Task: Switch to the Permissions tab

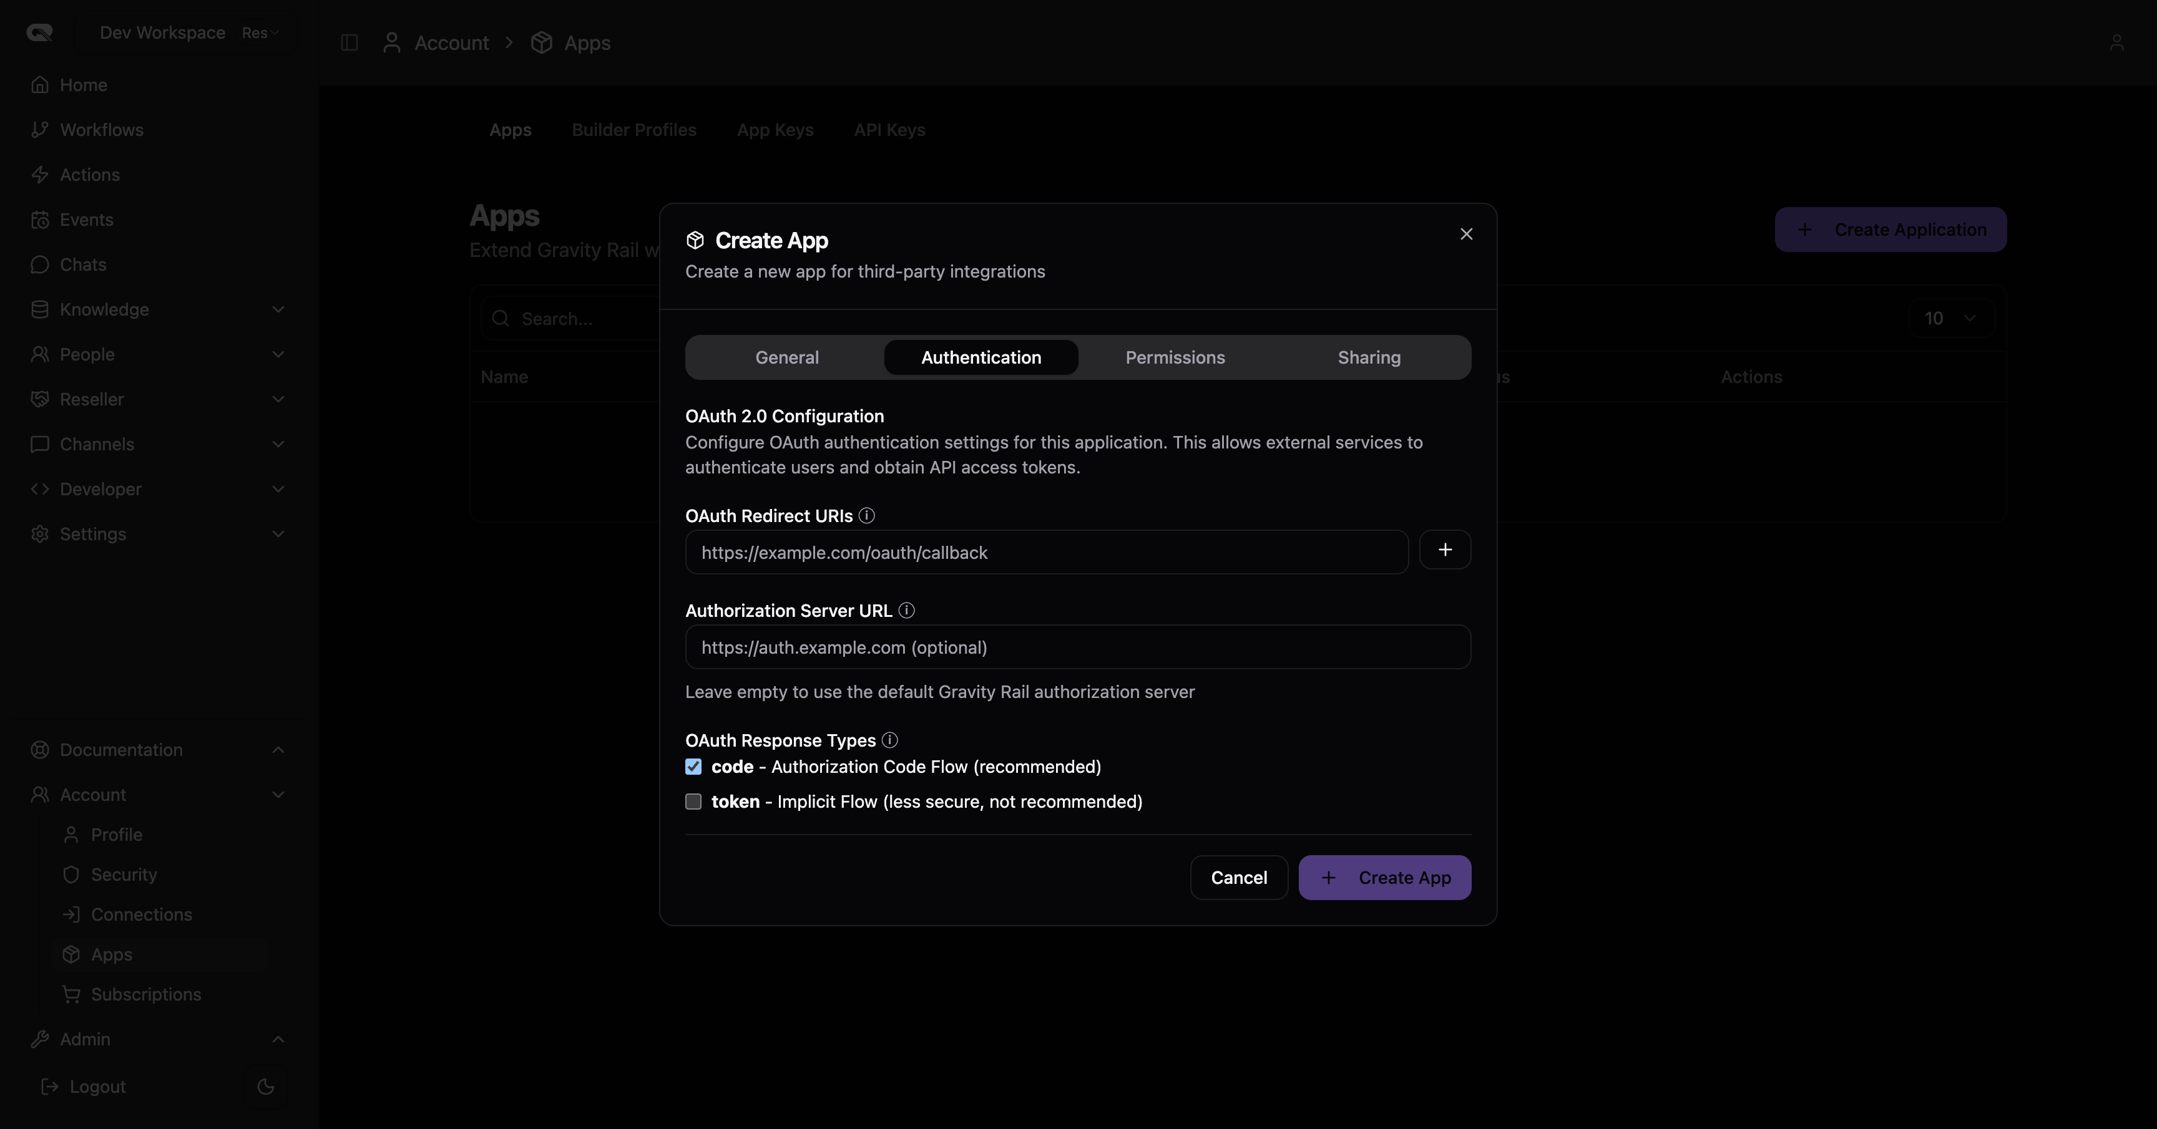Action: [x=1175, y=357]
